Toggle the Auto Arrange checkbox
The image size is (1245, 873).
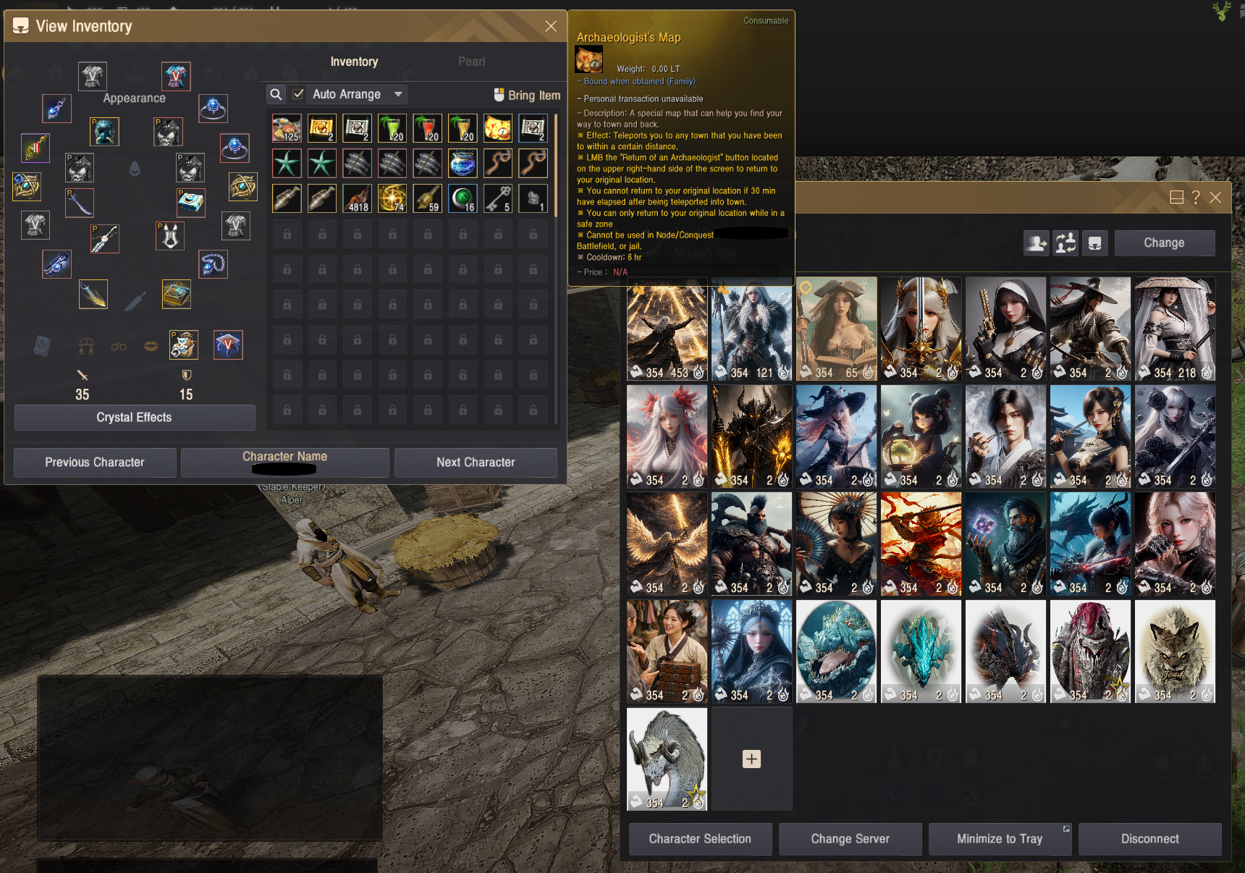[298, 94]
